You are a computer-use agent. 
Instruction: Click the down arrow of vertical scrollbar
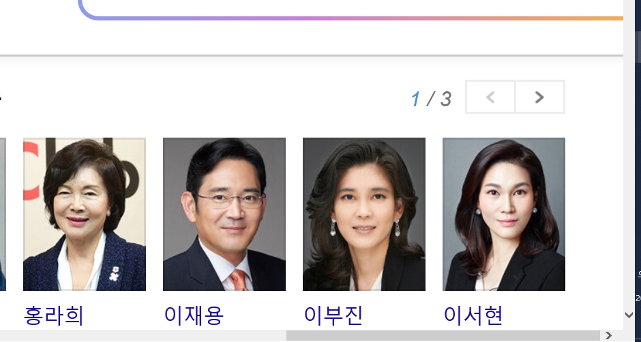click(629, 315)
